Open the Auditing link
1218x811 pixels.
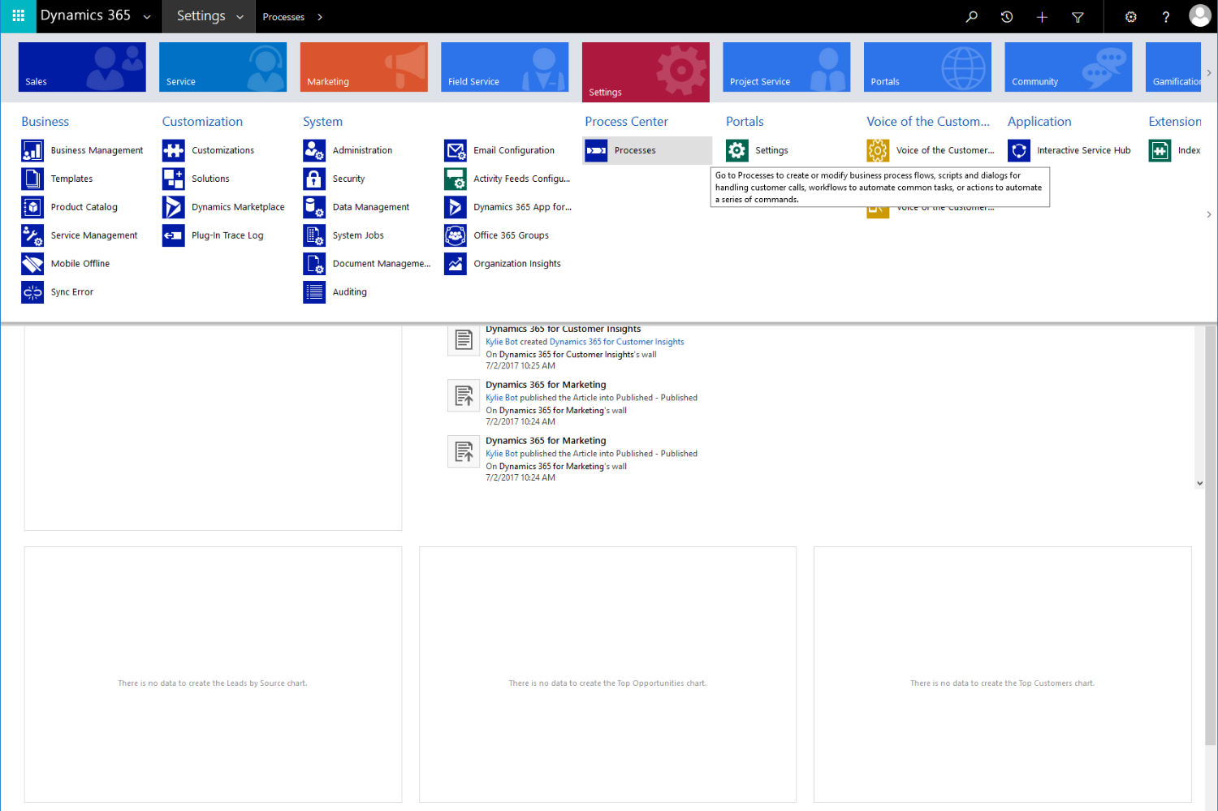[350, 292]
